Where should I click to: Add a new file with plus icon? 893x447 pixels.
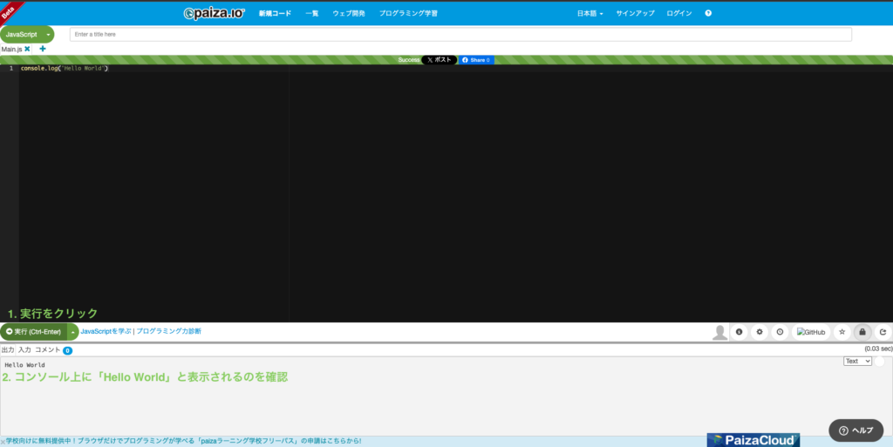tap(43, 50)
